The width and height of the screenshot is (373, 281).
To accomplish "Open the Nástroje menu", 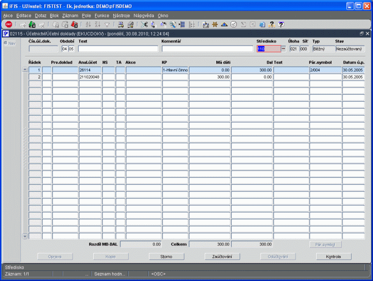I will (121, 16).
